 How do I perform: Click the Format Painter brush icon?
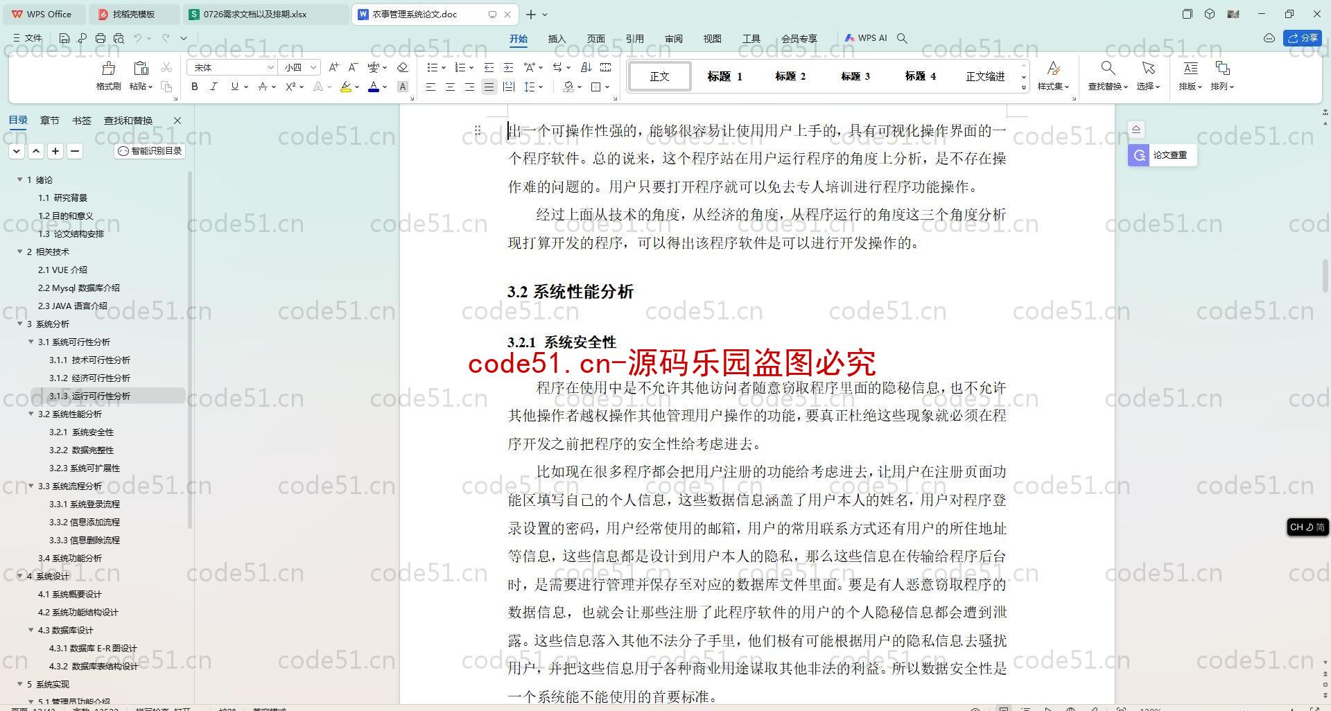tap(109, 68)
